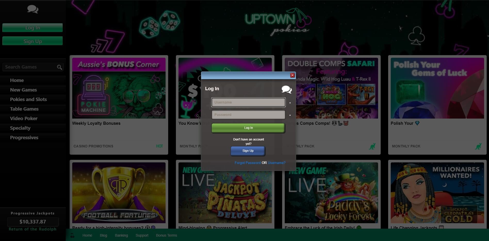
Task: Click the search magnifier icon
Action: [x=59, y=67]
